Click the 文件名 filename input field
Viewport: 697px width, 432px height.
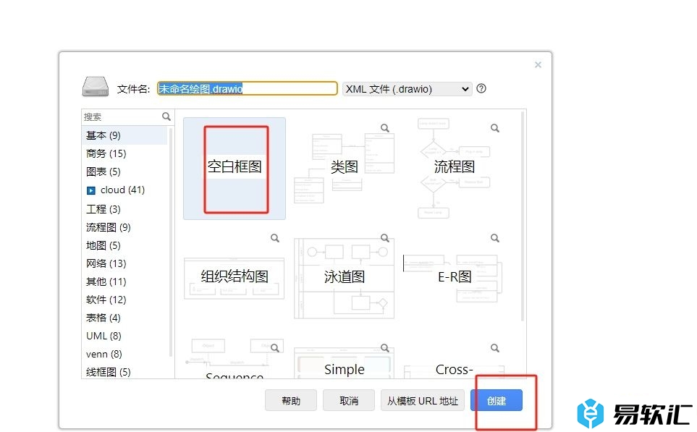(247, 88)
